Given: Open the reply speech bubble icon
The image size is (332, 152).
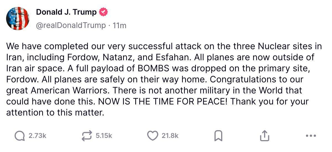Looking at the screenshot, I should [x=19, y=135].
